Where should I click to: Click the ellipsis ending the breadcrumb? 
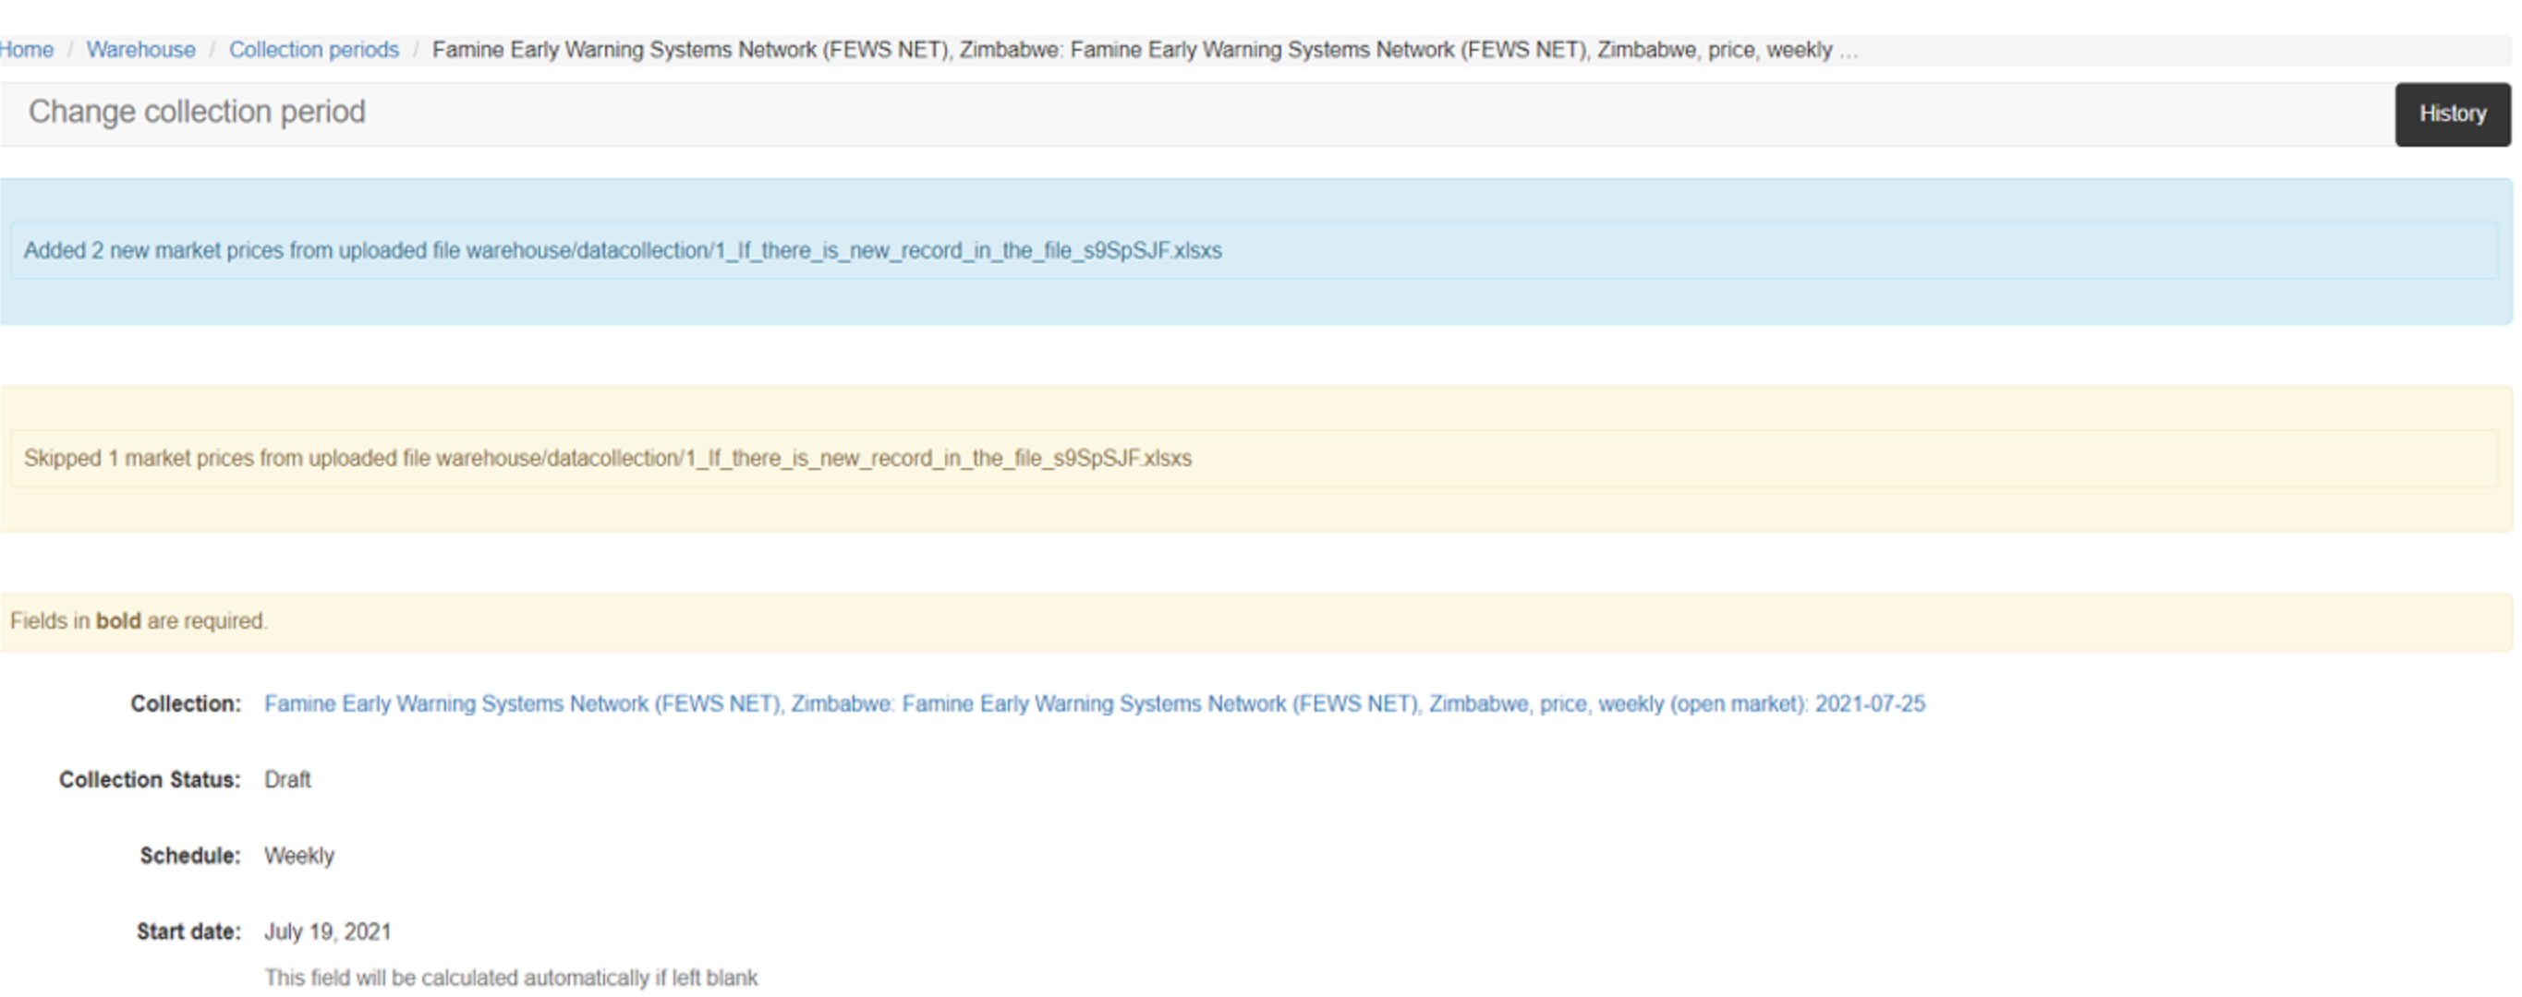[x=1848, y=51]
